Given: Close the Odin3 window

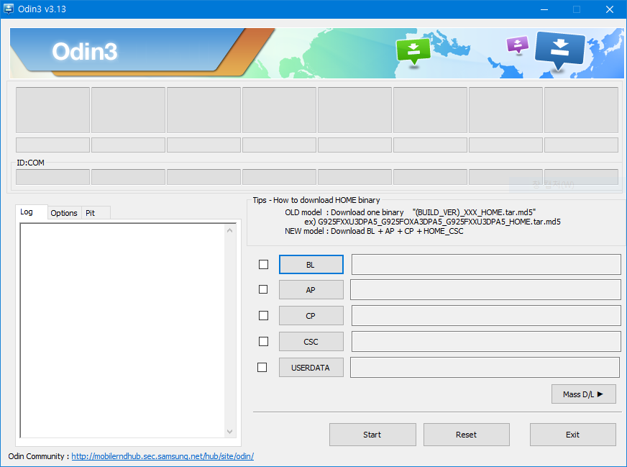Looking at the screenshot, I should (x=610, y=9).
